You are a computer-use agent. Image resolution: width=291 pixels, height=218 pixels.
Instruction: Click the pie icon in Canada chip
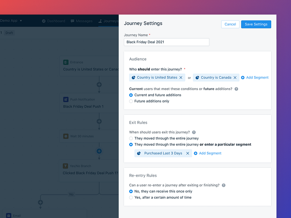[197, 77]
